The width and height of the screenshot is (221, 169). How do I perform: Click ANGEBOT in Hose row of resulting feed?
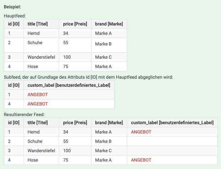click(141, 160)
